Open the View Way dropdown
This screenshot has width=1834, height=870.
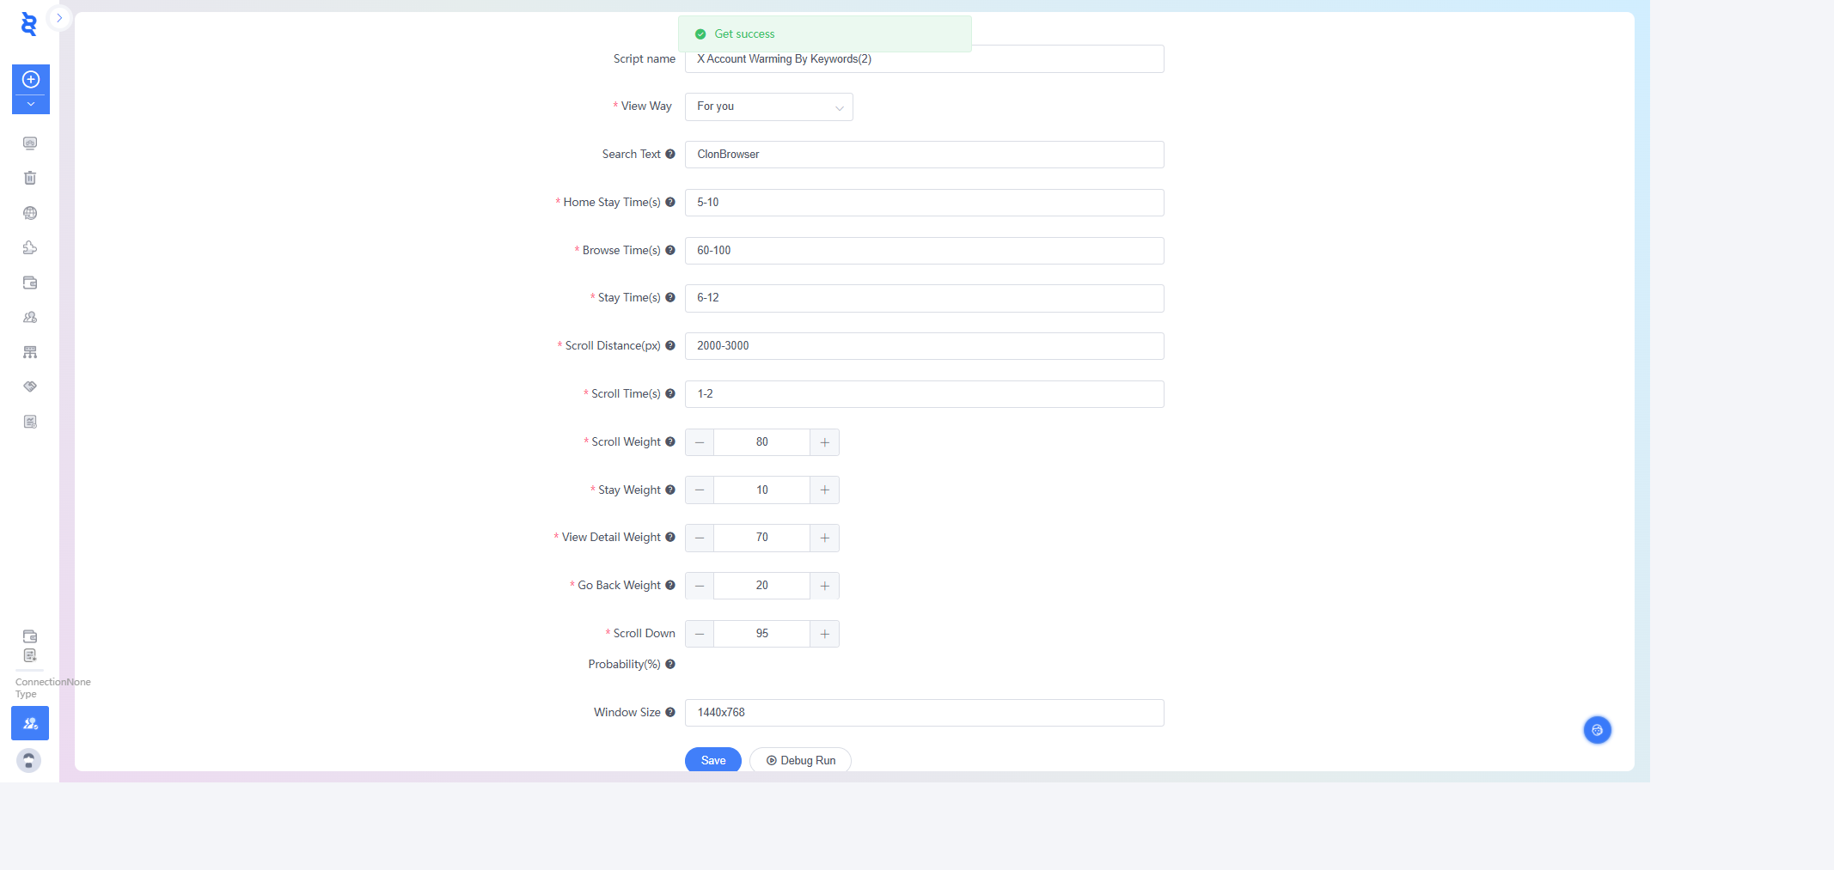click(768, 106)
